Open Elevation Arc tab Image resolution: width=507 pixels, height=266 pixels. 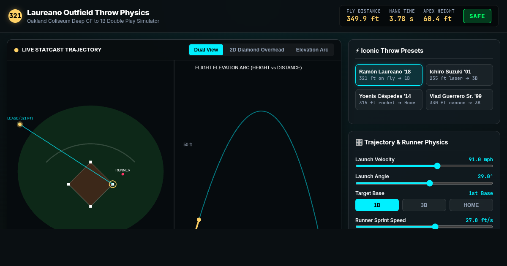pos(312,50)
